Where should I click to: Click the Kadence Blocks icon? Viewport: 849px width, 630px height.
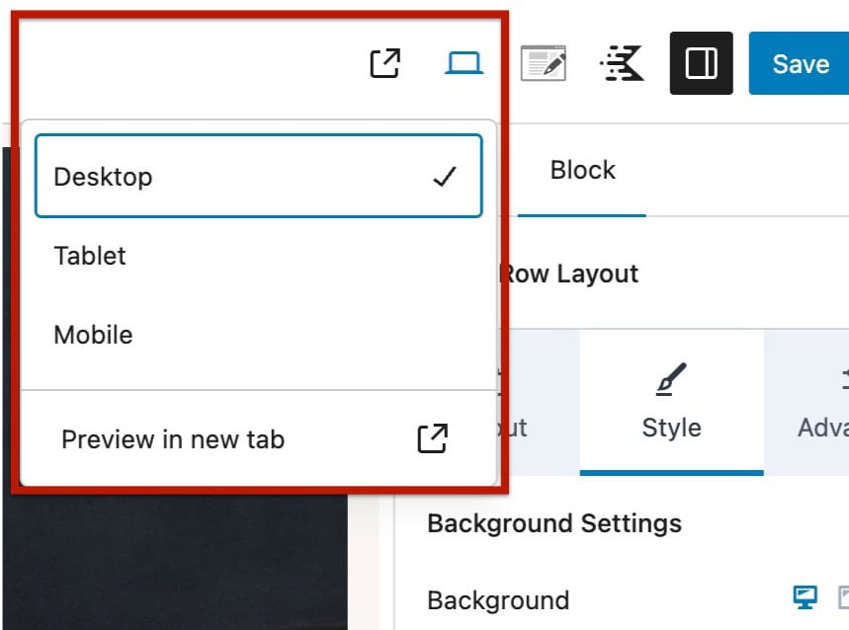[x=621, y=62]
